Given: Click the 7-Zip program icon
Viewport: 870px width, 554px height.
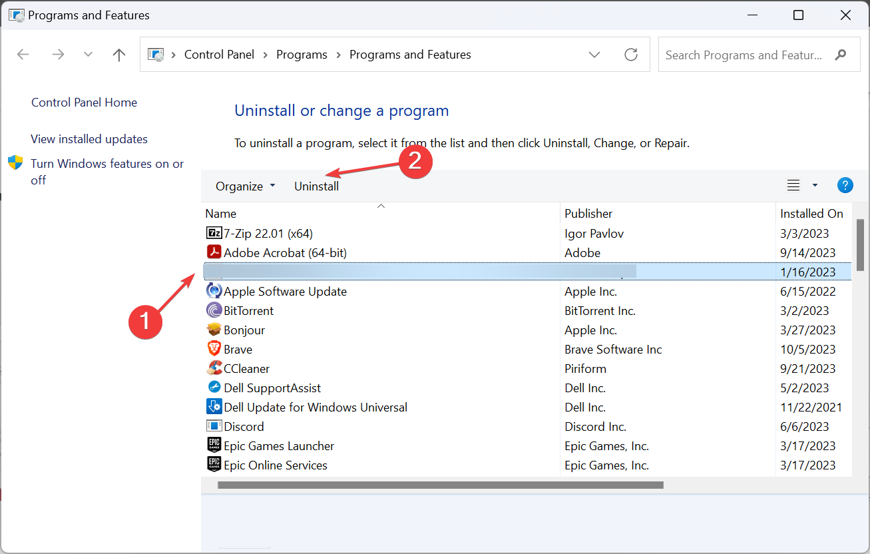Looking at the screenshot, I should (x=214, y=233).
